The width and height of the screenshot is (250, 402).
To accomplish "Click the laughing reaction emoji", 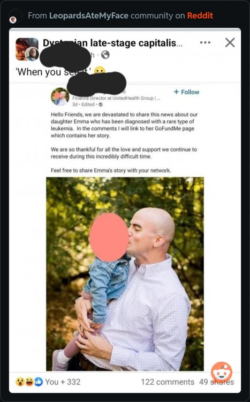I will pos(29,382).
